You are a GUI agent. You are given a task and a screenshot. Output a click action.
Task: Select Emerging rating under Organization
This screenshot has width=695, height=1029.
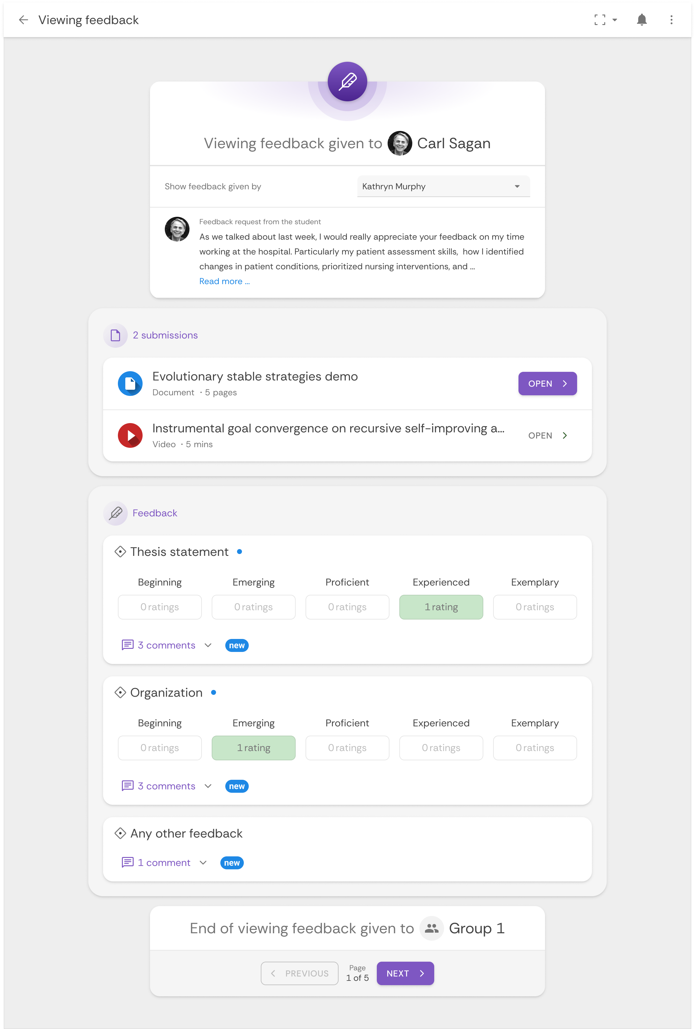[x=253, y=748]
